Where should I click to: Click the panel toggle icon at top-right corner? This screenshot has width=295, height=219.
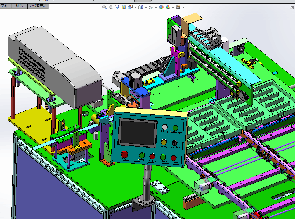point(292,7)
